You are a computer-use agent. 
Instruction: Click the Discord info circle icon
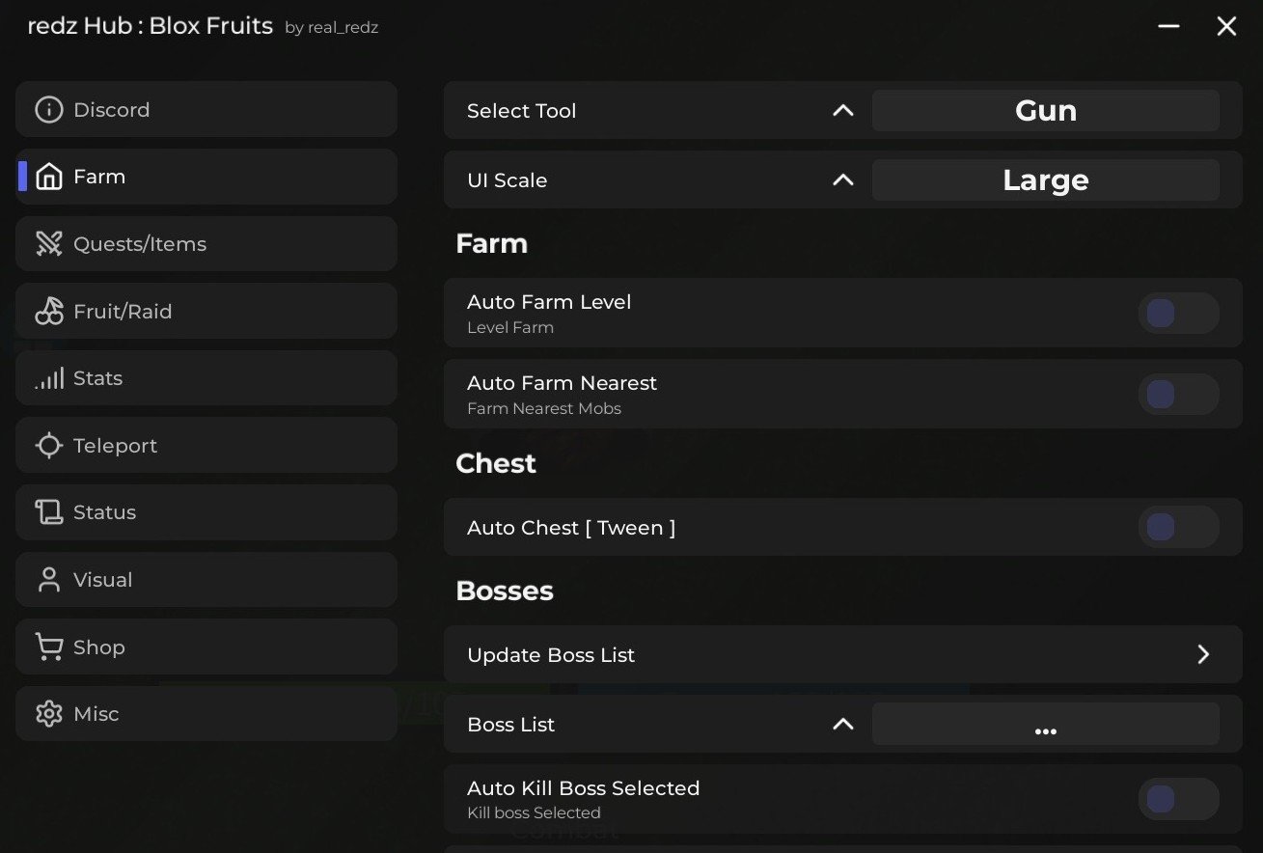(49, 110)
